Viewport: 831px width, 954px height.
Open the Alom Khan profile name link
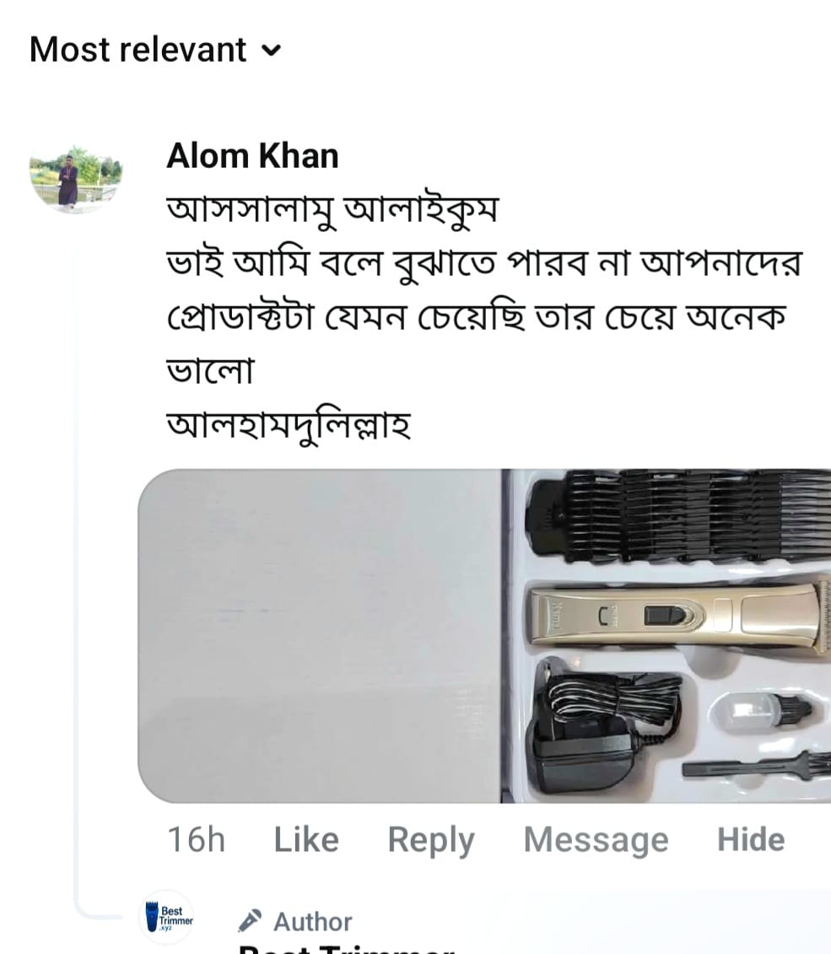252,156
